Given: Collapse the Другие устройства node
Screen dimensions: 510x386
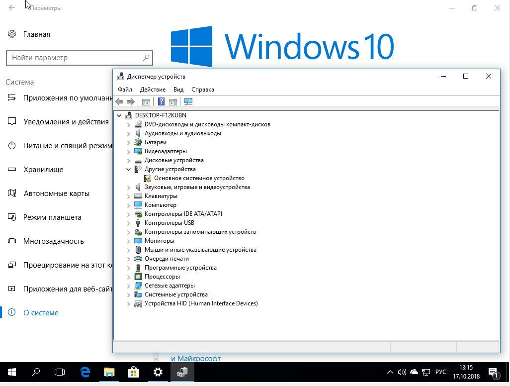Looking at the screenshot, I should (129, 169).
